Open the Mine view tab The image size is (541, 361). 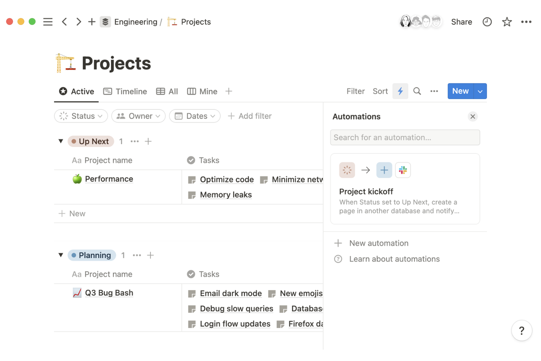pos(202,91)
